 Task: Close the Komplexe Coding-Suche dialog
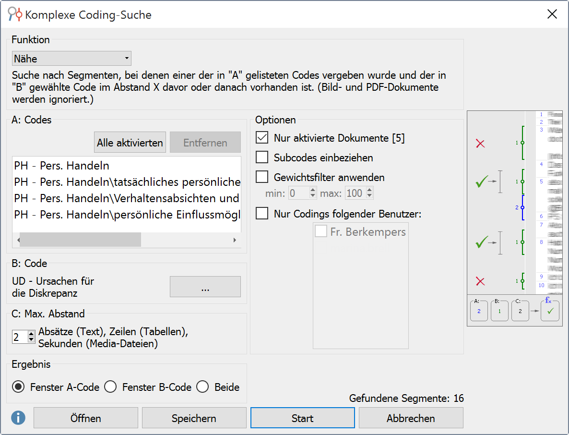552,14
